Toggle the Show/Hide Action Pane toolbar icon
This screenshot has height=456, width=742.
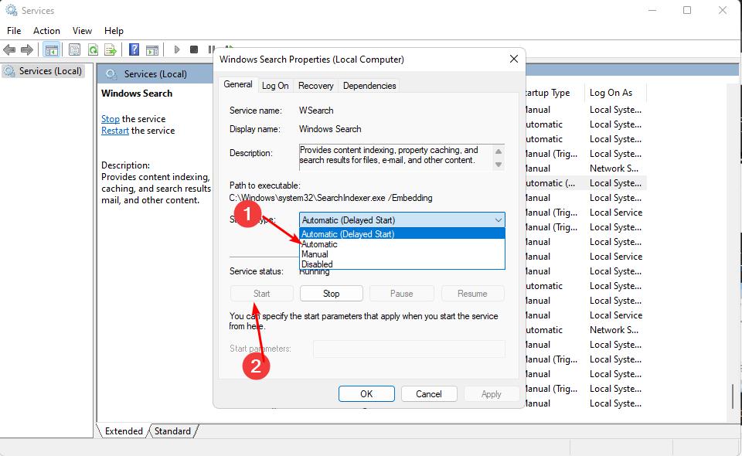152,49
